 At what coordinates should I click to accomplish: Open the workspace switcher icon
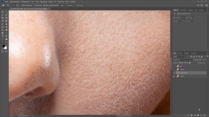pos(202,6)
